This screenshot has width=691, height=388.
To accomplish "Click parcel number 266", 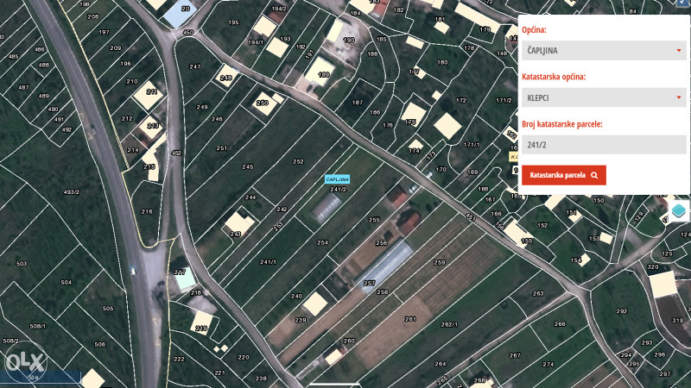I will [560, 324].
